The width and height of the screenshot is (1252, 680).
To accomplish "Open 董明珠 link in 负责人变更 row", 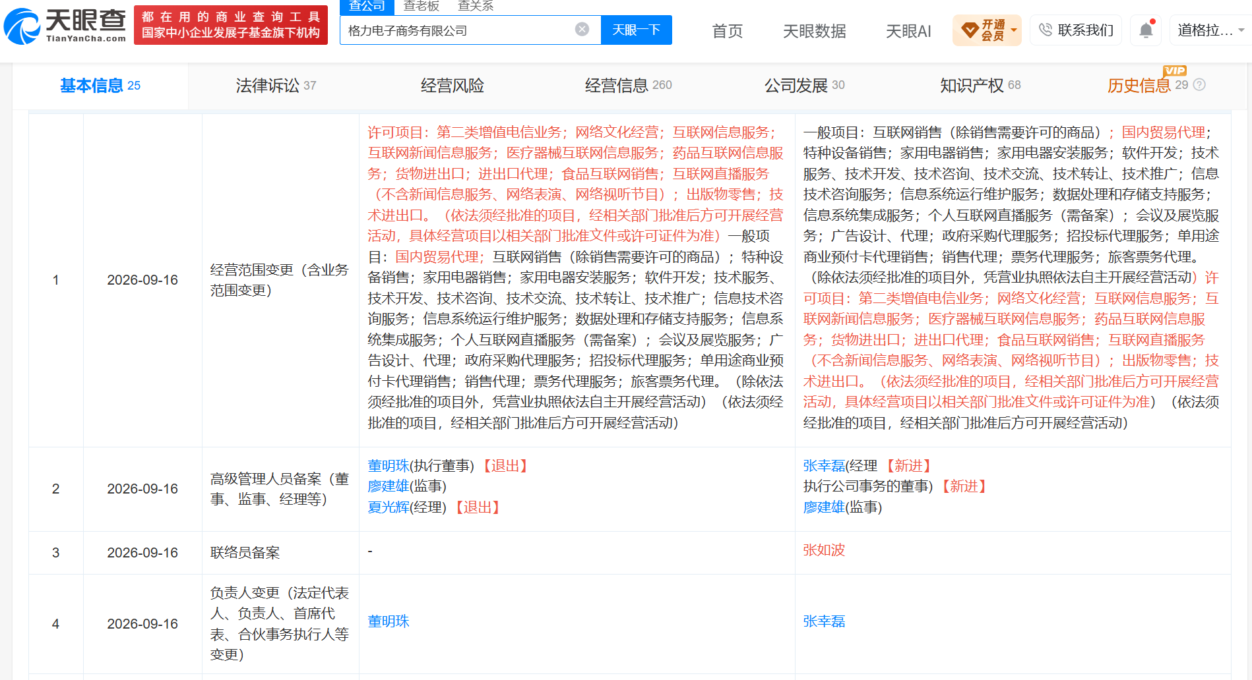I will 389,621.
